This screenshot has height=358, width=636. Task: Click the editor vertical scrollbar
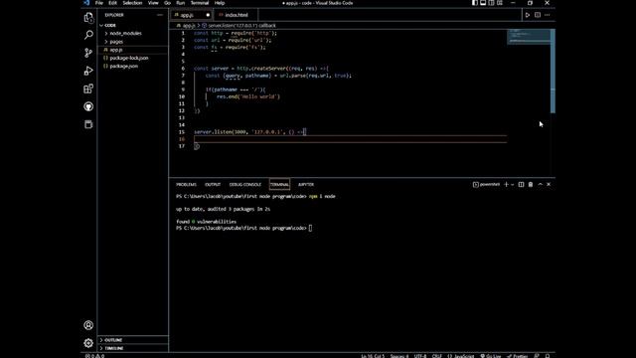[553, 71]
